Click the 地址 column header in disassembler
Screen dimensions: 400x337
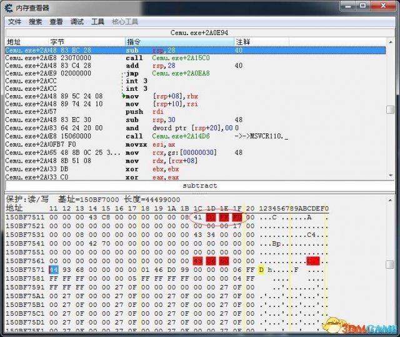(x=26, y=42)
